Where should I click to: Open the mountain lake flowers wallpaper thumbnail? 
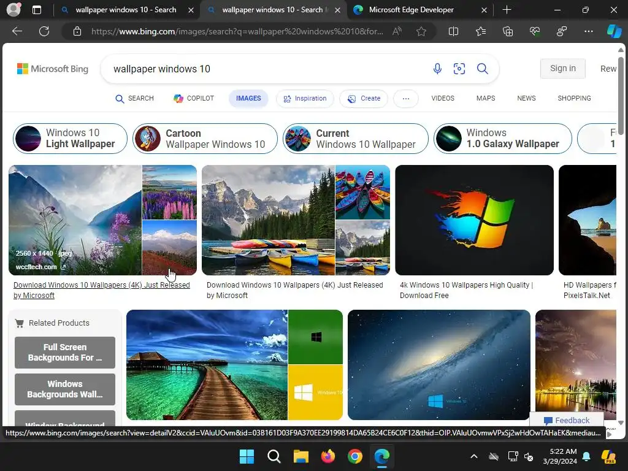point(75,220)
